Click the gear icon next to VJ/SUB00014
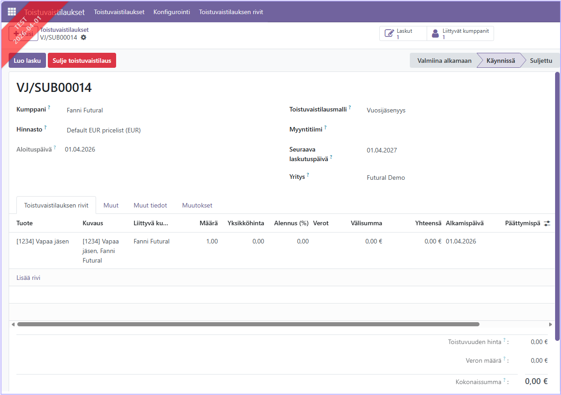 tap(83, 37)
